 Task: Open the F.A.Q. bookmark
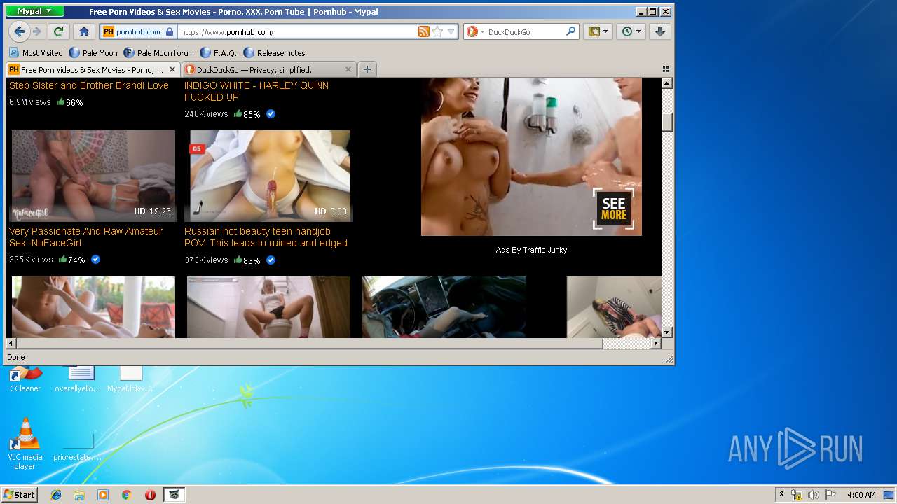tap(218, 52)
